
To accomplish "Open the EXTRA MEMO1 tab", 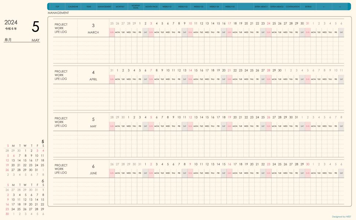I will click(261, 7).
